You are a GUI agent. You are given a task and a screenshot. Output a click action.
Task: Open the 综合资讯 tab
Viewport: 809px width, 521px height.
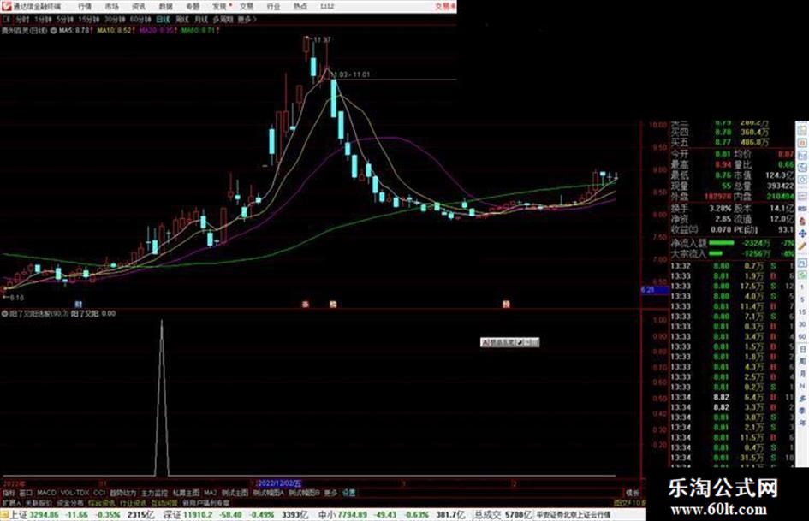pos(102,502)
